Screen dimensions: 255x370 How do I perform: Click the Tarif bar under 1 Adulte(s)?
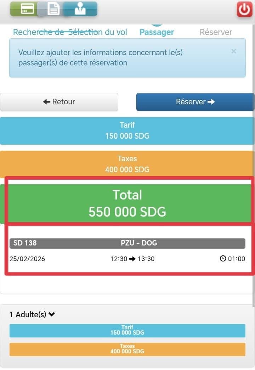(x=127, y=330)
